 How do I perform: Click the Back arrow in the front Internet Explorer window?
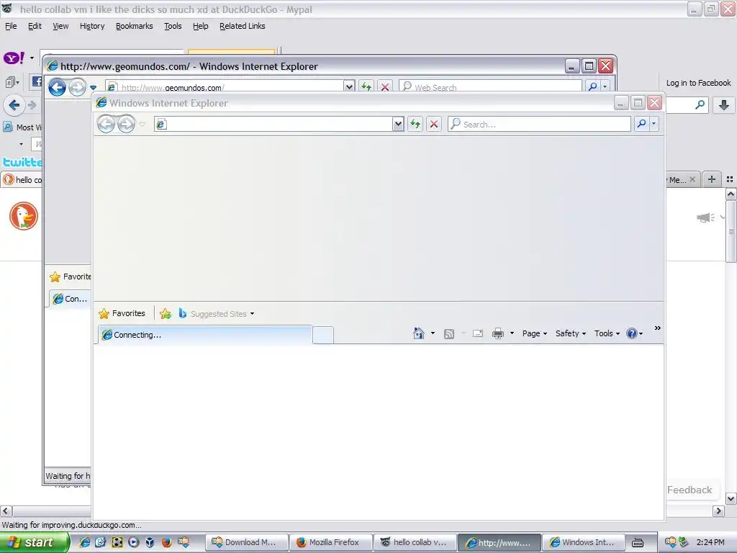[106, 124]
